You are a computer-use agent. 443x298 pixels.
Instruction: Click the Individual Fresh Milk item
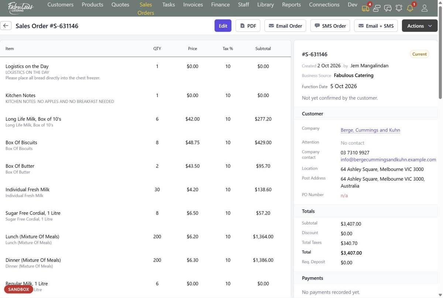pos(27,189)
